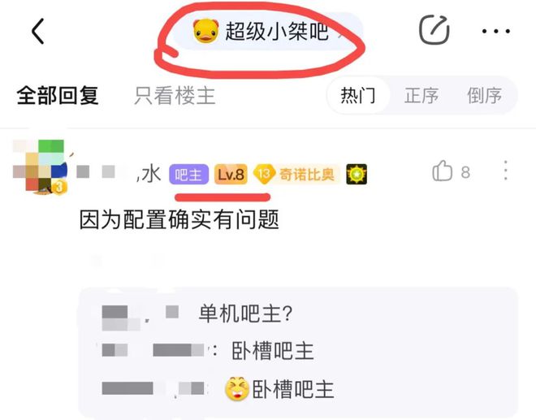The width and height of the screenshot is (536, 420).
Task: Expand the 超级小桀吧 forum header chevron
Action: (x=340, y=33)
